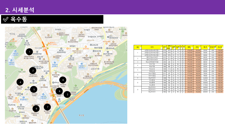This screenshot has width=225, height=126.
Task: Open the 단지 column filter dropdown
Action: [x=161, y=48]
